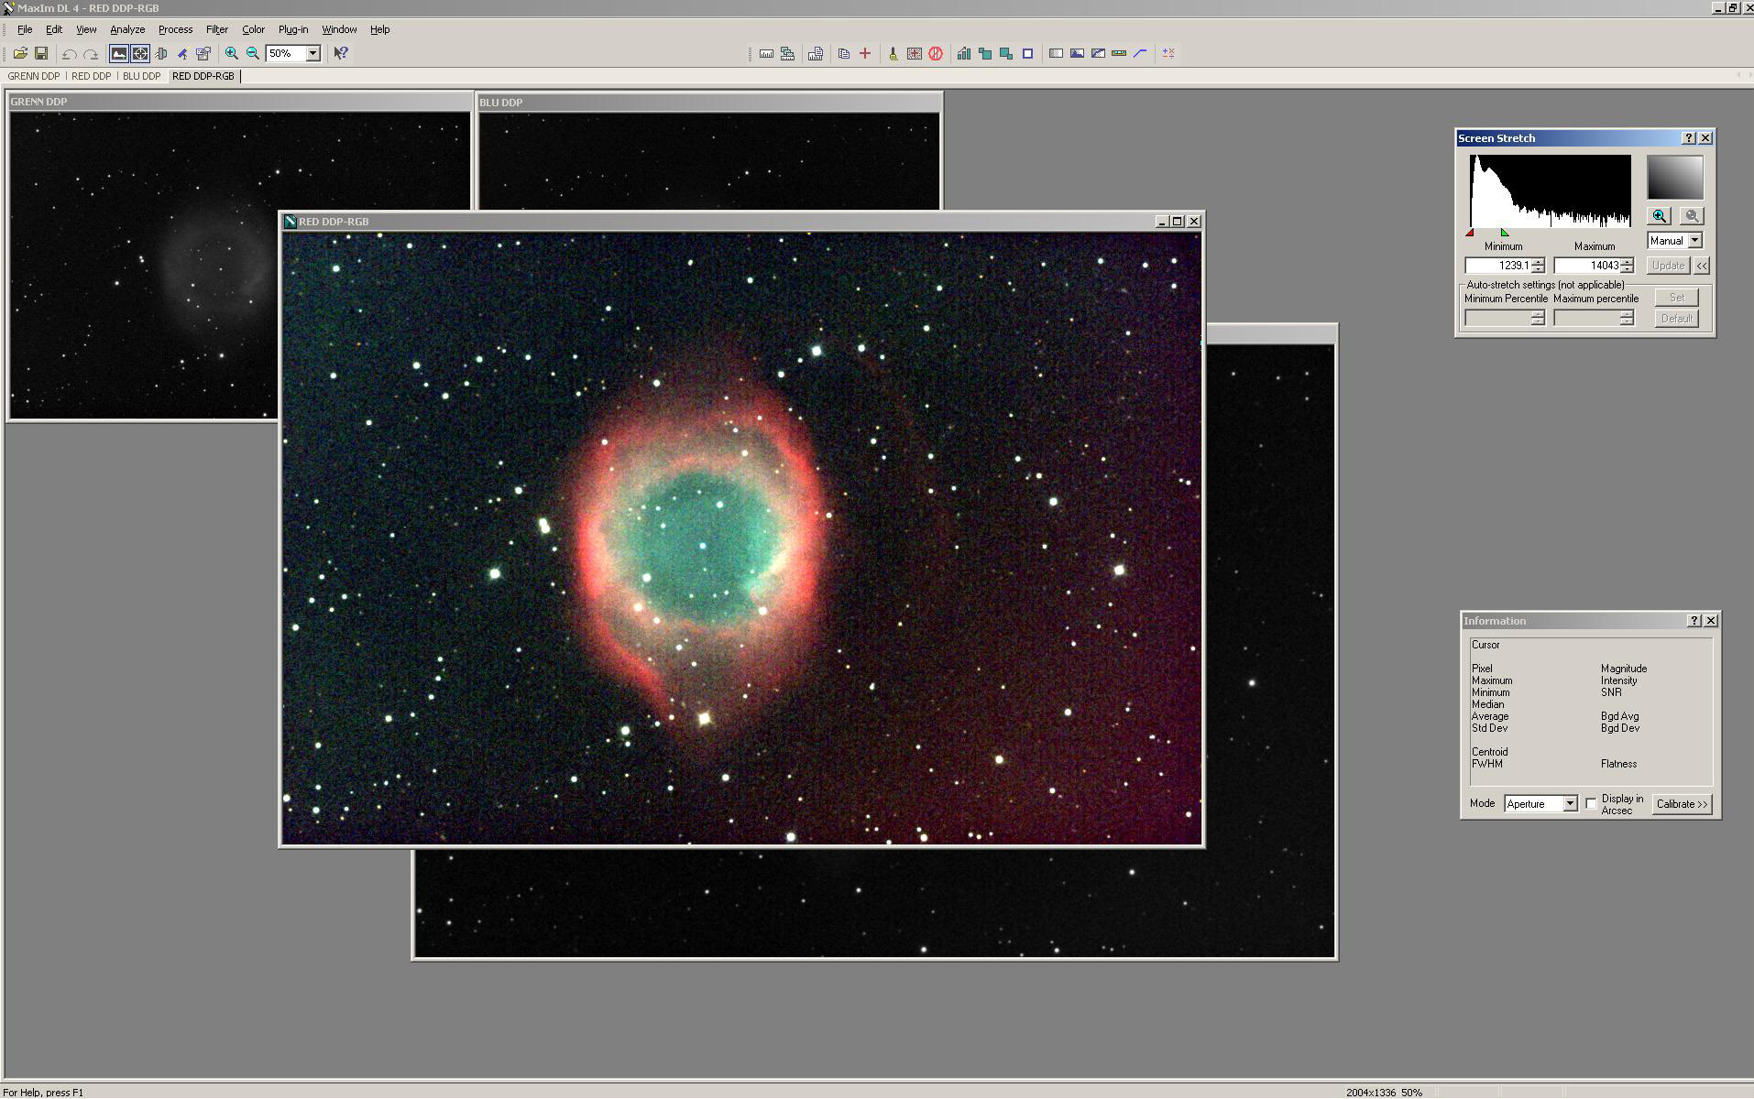Toggle the Information window crosshair icon

click(x=140, y=53)
